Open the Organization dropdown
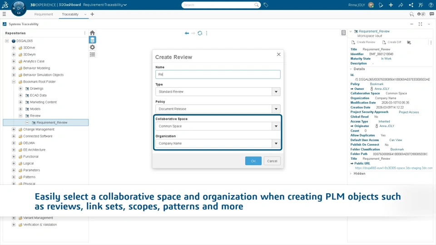436x245 pixels. [276, 143]
